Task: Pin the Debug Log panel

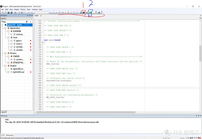Action: [198, 116]
